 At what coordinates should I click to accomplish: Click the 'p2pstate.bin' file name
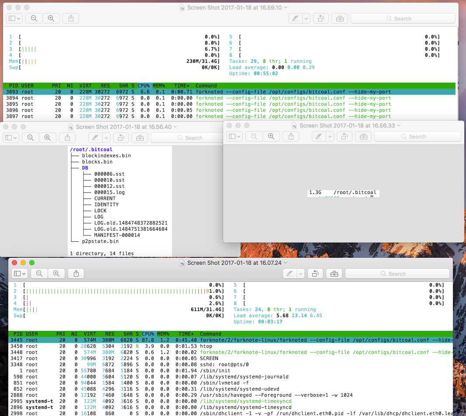(100, 241)
